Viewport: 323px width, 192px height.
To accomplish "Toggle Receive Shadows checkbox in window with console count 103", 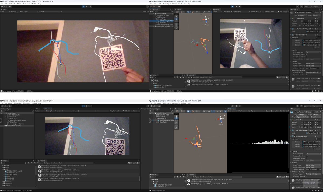I will [x=306, y=54].
